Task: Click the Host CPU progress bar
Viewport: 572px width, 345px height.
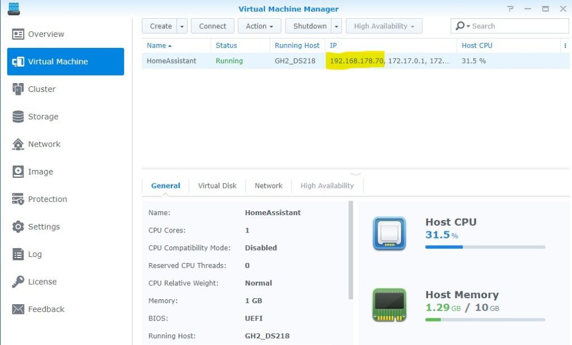Action: (485, 247)
